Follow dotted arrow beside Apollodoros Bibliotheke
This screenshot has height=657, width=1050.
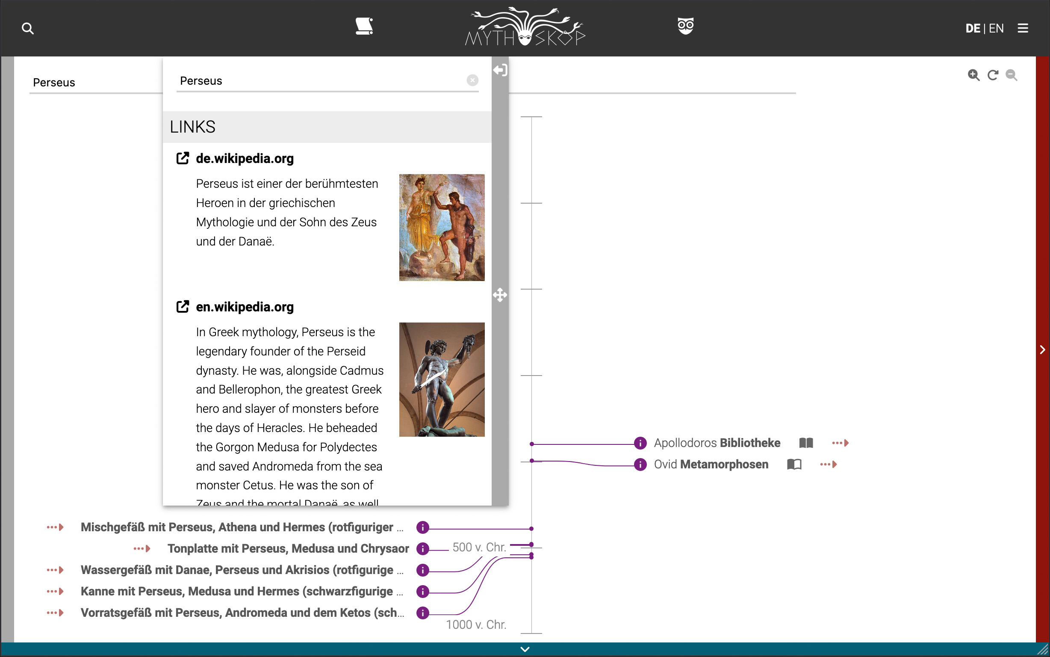[x=840, y=443]
